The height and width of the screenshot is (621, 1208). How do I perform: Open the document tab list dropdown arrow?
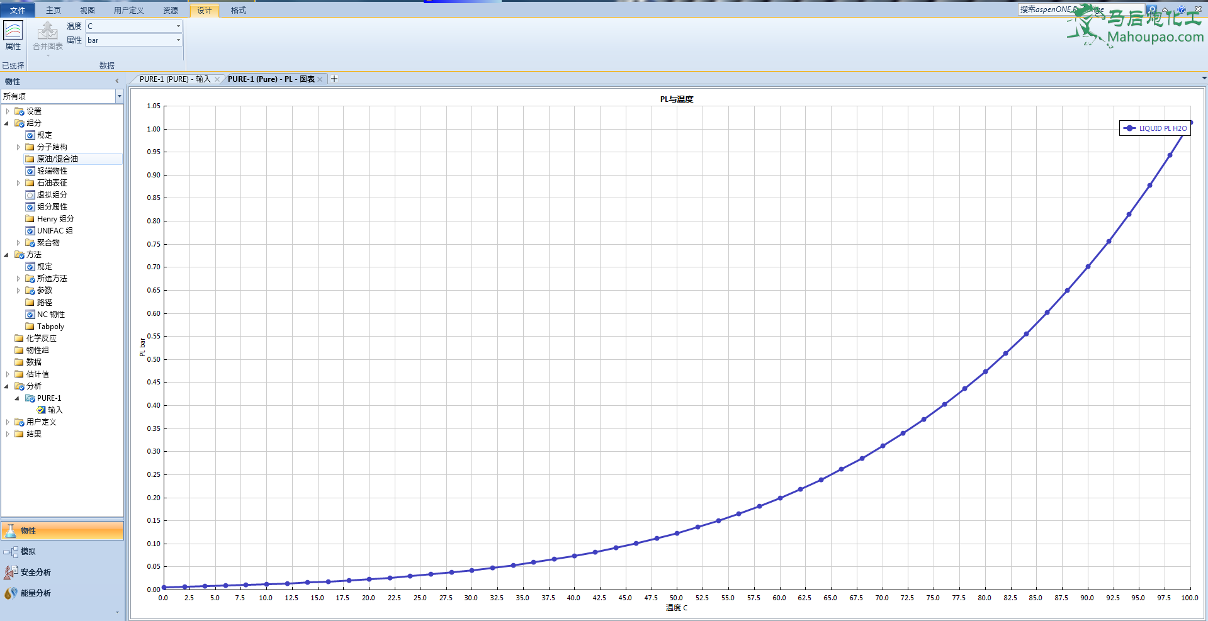tap(1204, 79)
